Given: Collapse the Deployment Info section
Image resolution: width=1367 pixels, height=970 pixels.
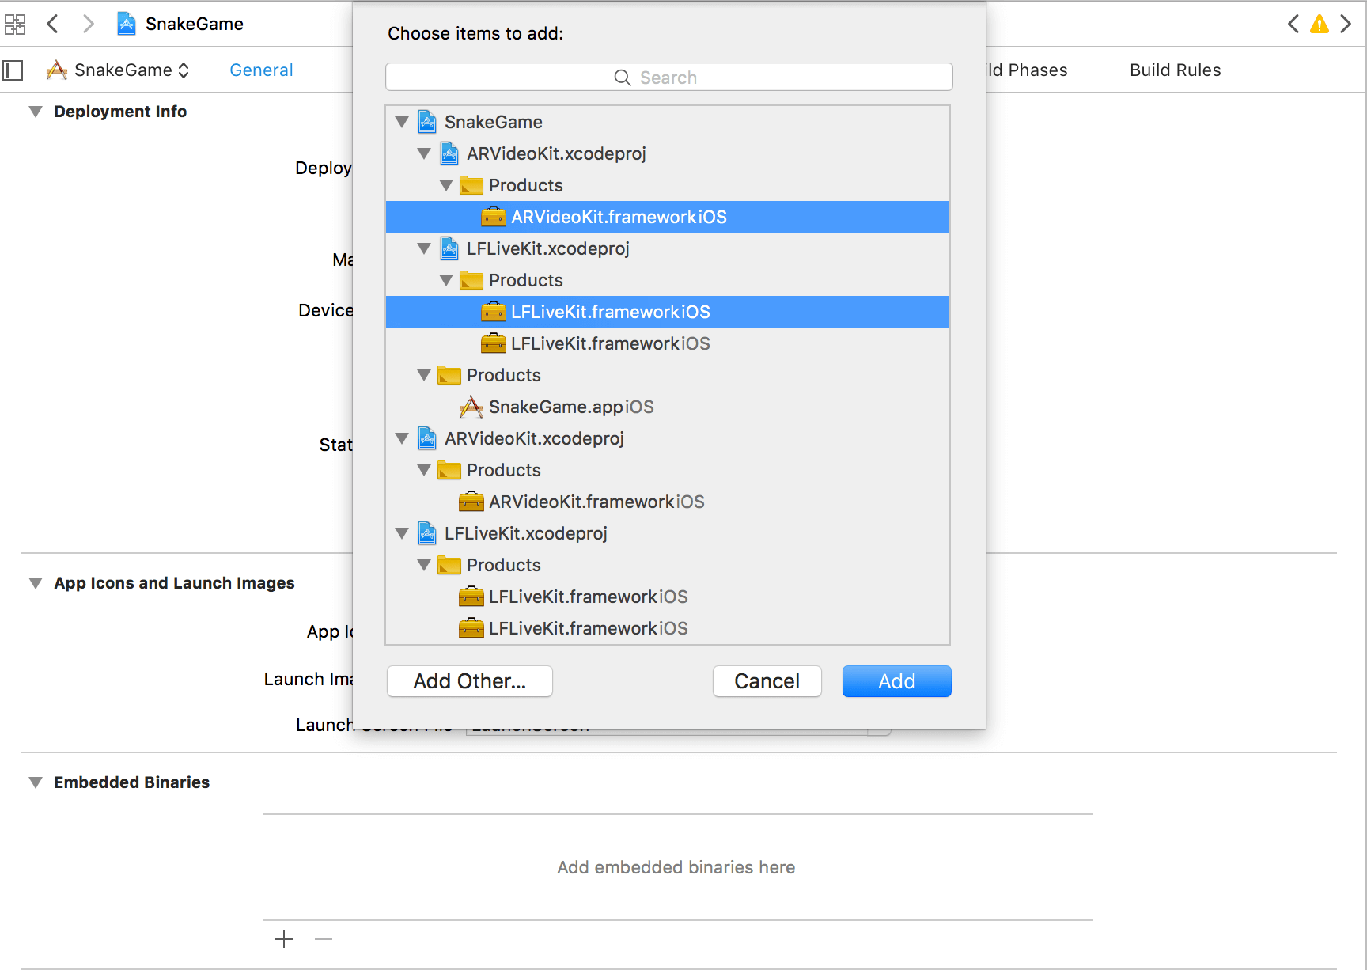Looking at the screenshot, I should [36, 112].
